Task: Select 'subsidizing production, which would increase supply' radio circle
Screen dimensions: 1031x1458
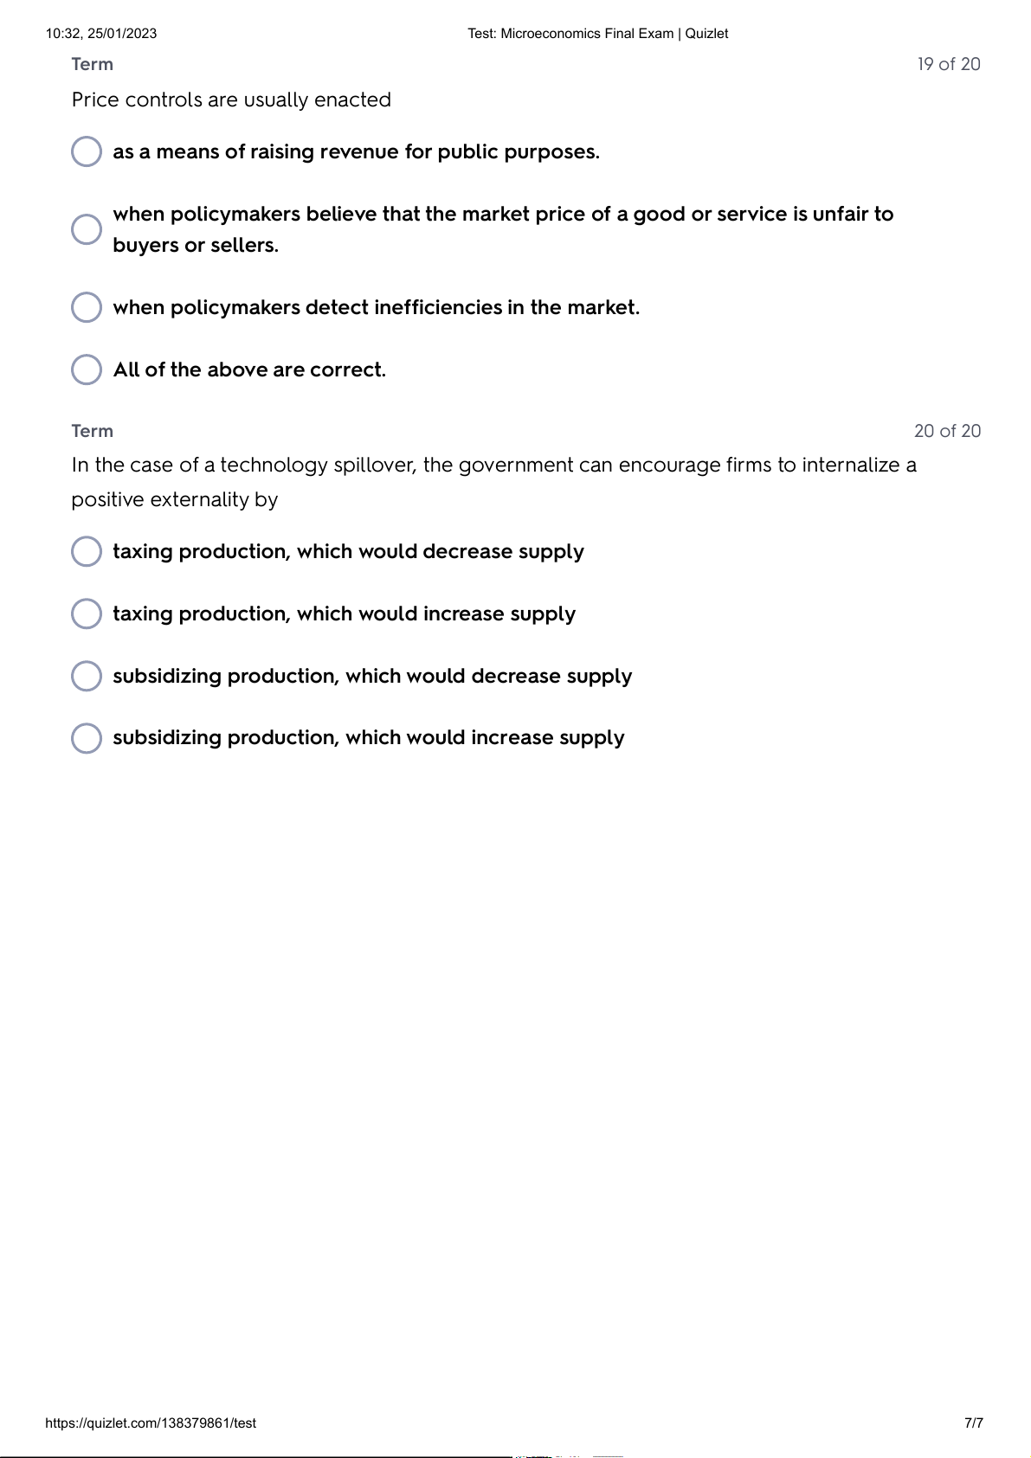Action: click(87, 738)
